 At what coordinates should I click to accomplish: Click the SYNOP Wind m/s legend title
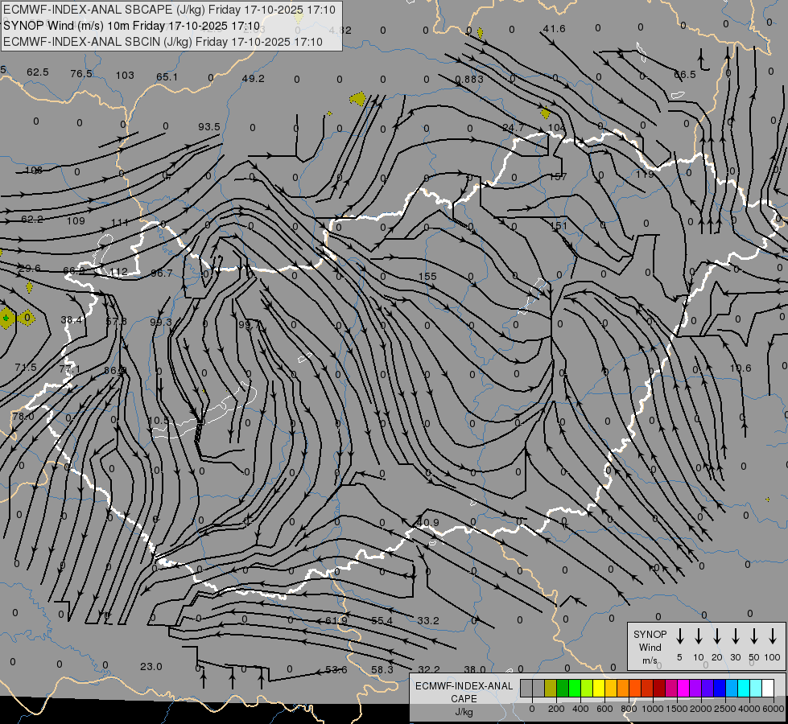650,647
